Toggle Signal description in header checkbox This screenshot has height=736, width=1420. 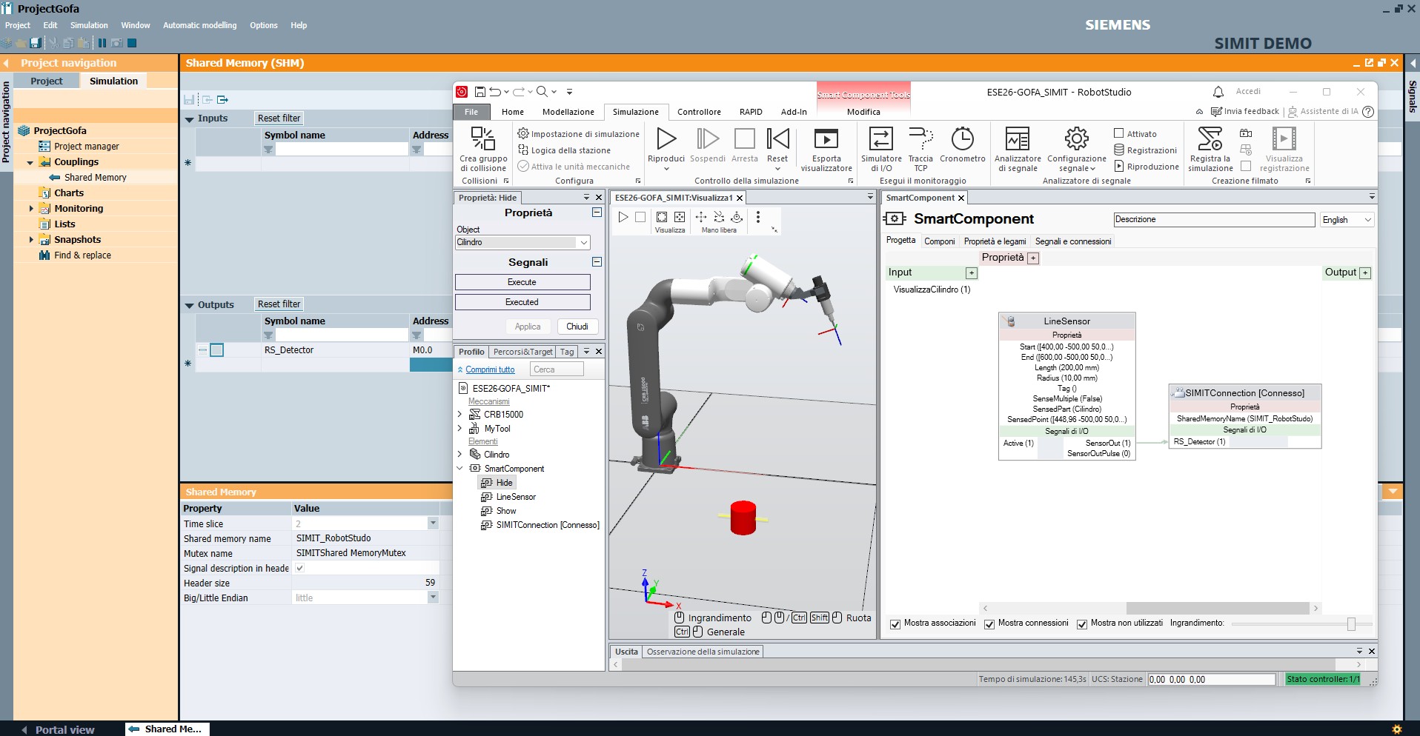tap(299, 568)
